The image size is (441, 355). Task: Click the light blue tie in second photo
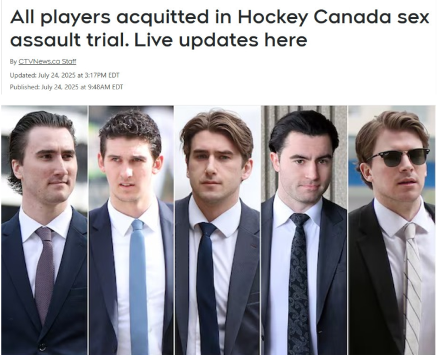(x=138, y=285)
